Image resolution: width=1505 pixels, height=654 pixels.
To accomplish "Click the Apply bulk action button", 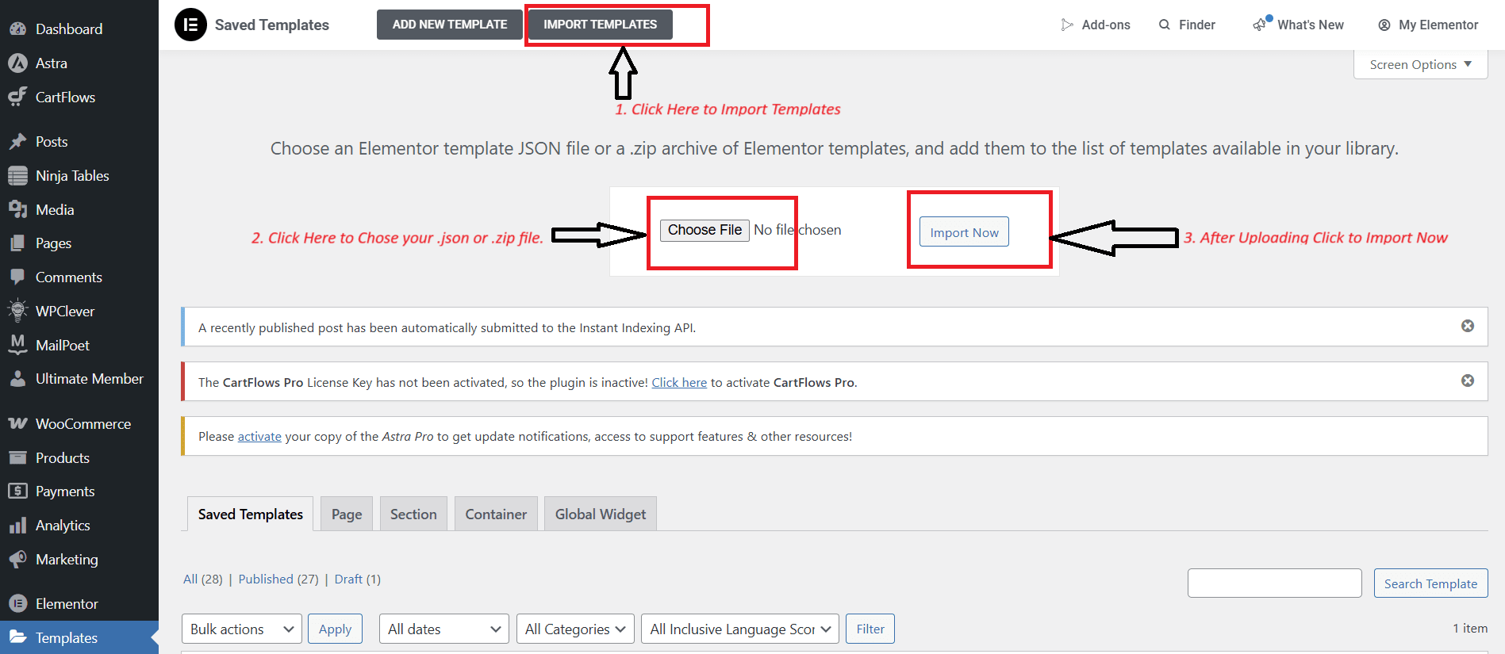I will click(335, 629).
